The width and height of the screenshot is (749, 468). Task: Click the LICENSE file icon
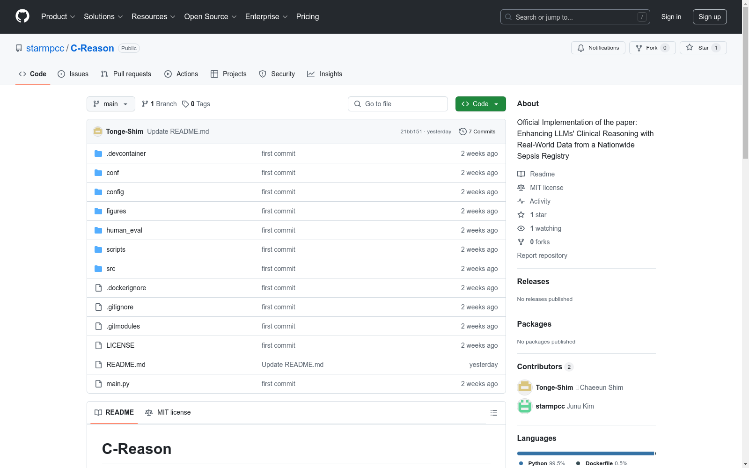click(x=98, y=345)
